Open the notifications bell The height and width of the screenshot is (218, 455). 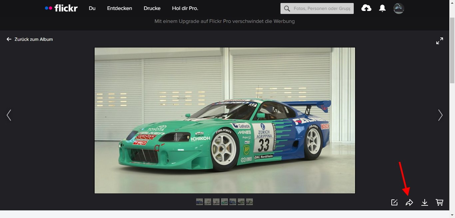click(382, 8)
